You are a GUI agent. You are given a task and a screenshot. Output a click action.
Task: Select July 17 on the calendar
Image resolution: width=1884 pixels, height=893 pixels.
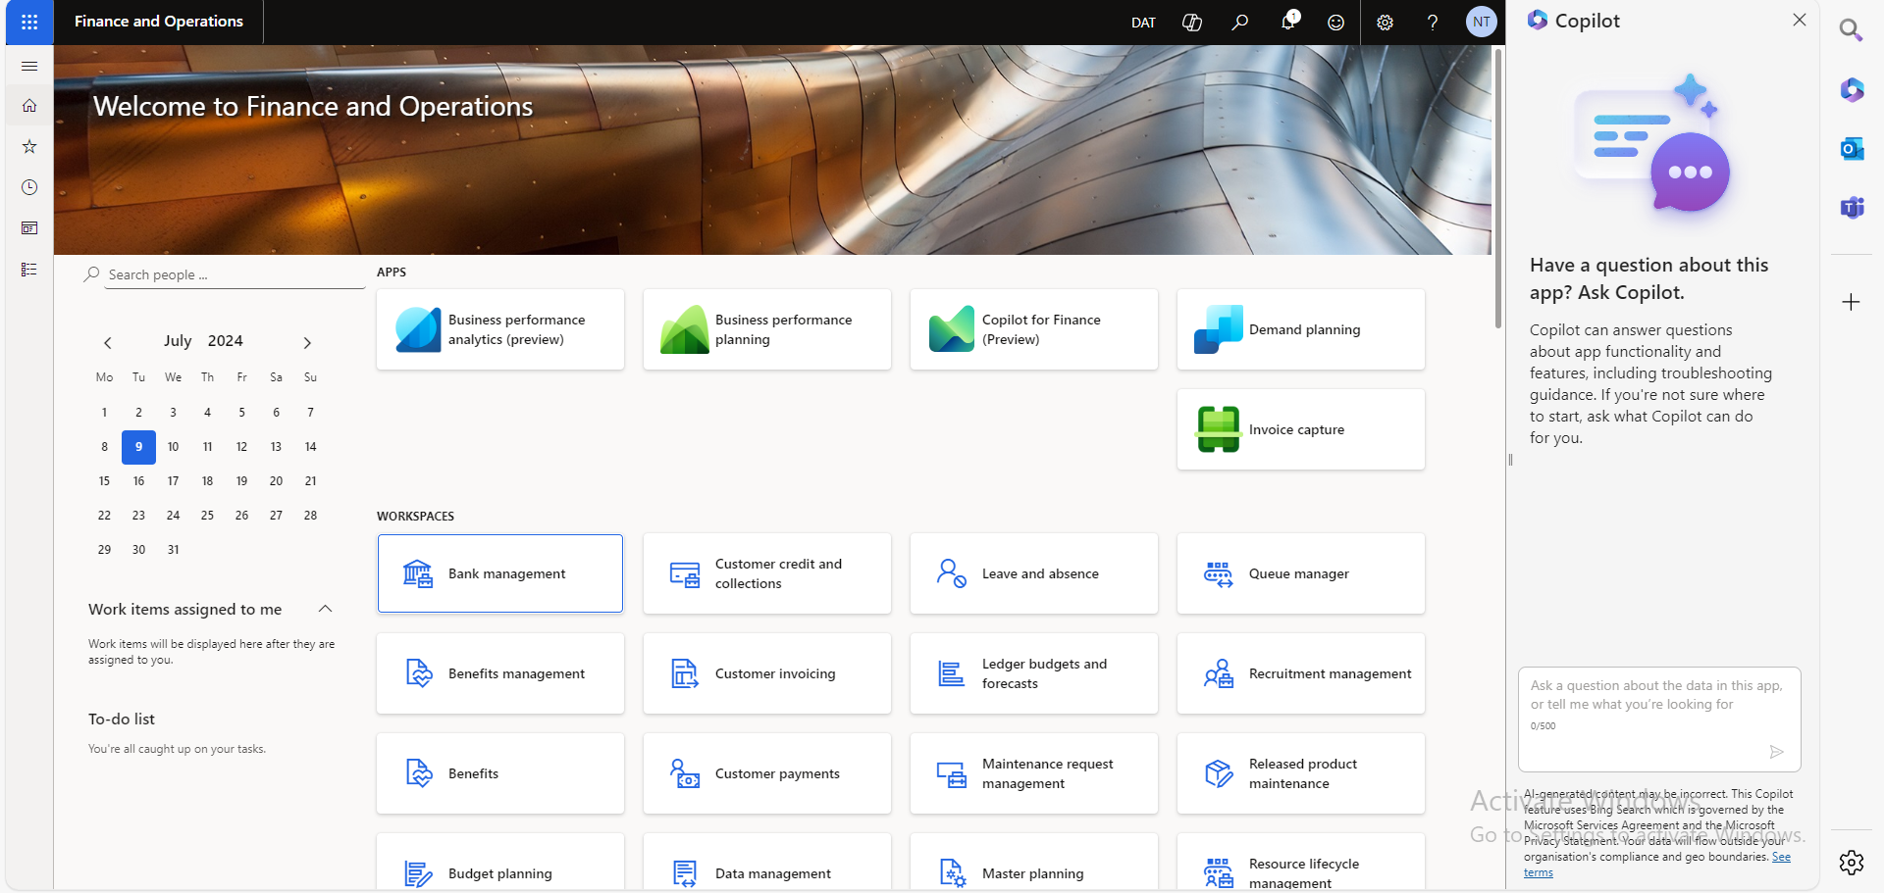click(x=173, y=481)
